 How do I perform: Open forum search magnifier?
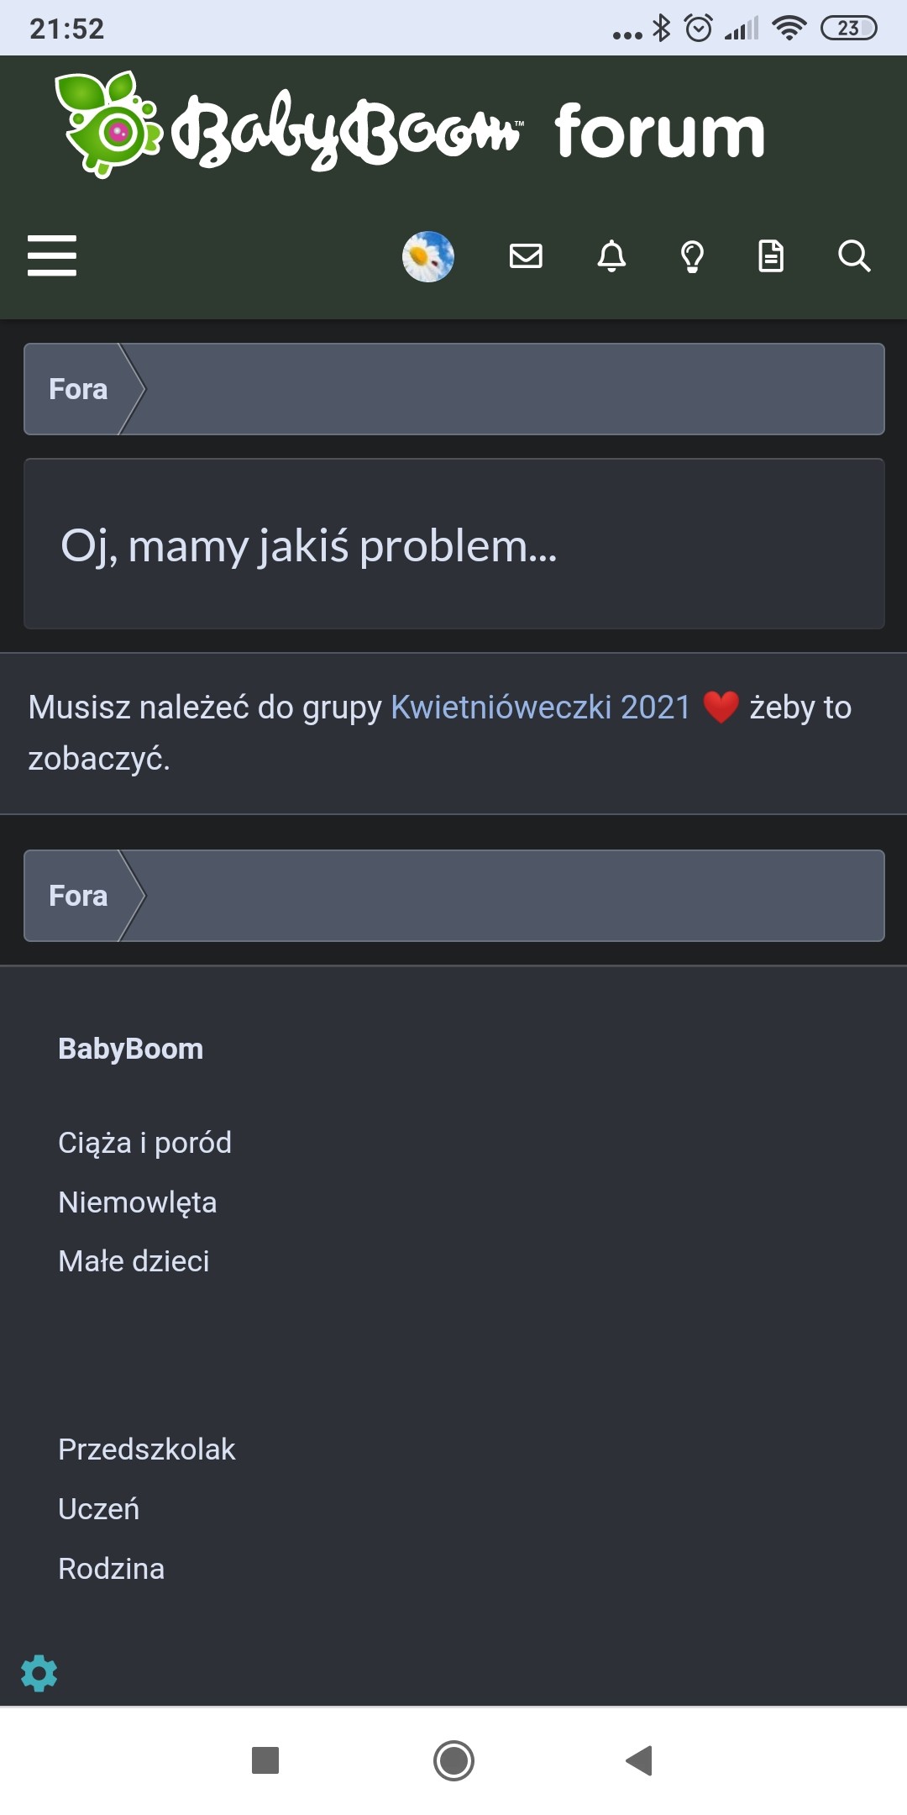[x=853, y=255]
